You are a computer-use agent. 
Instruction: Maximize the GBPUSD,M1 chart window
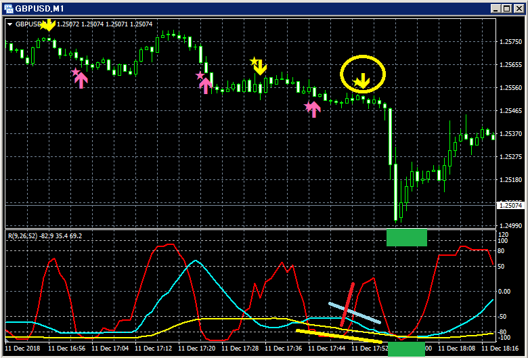[507, 8]
